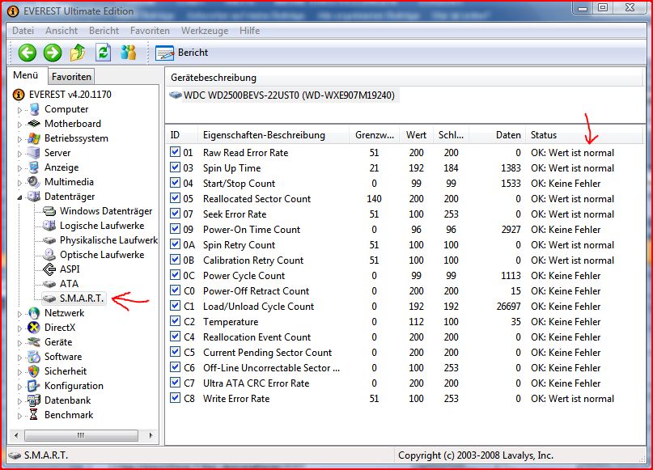Viewport: 653px width, 470px height.
Task: Click the Server icon in the tree
Action: [34, 153]
